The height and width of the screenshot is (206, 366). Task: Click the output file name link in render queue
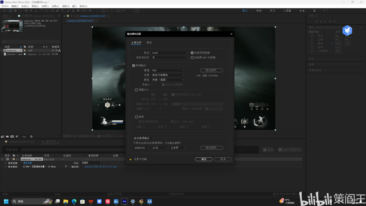coord(100,167)
